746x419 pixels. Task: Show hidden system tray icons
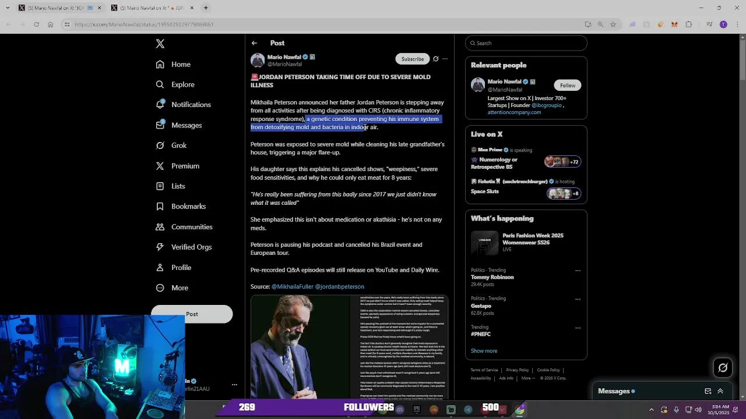click(x=652, y=410)
